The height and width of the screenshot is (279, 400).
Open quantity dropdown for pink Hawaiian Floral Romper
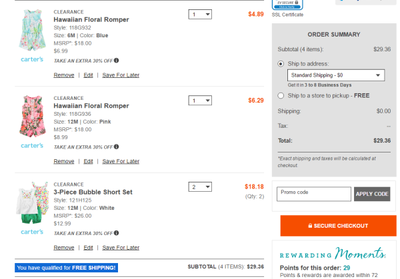tap(200, 101)
